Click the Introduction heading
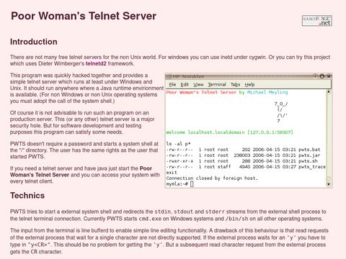Viewport: 346px width, 259px height. 34,42
